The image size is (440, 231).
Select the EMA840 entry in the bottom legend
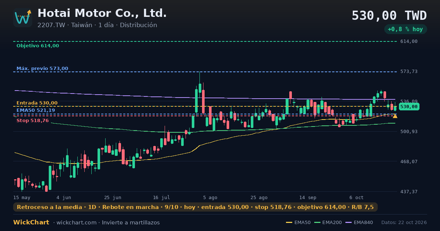tap(359, 223)
